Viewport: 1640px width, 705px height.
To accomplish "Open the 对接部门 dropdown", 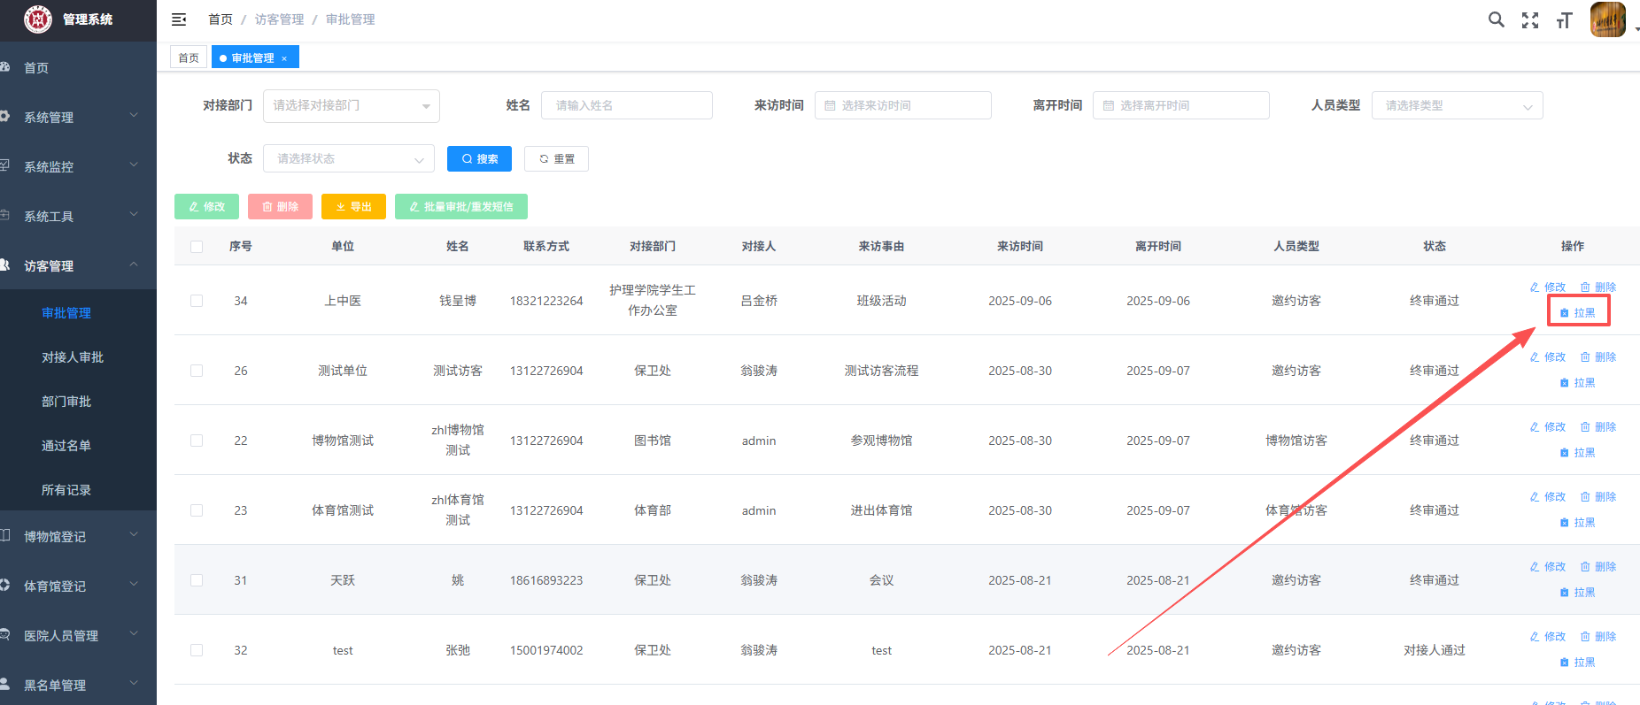I will pyautogui.click(x=351, y=106).
